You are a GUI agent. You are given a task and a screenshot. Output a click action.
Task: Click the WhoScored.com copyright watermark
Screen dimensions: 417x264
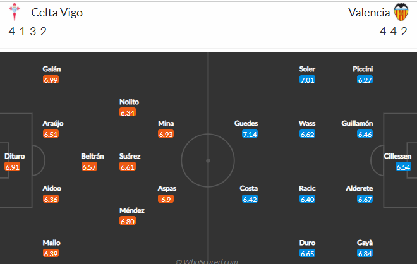point(207,261)
